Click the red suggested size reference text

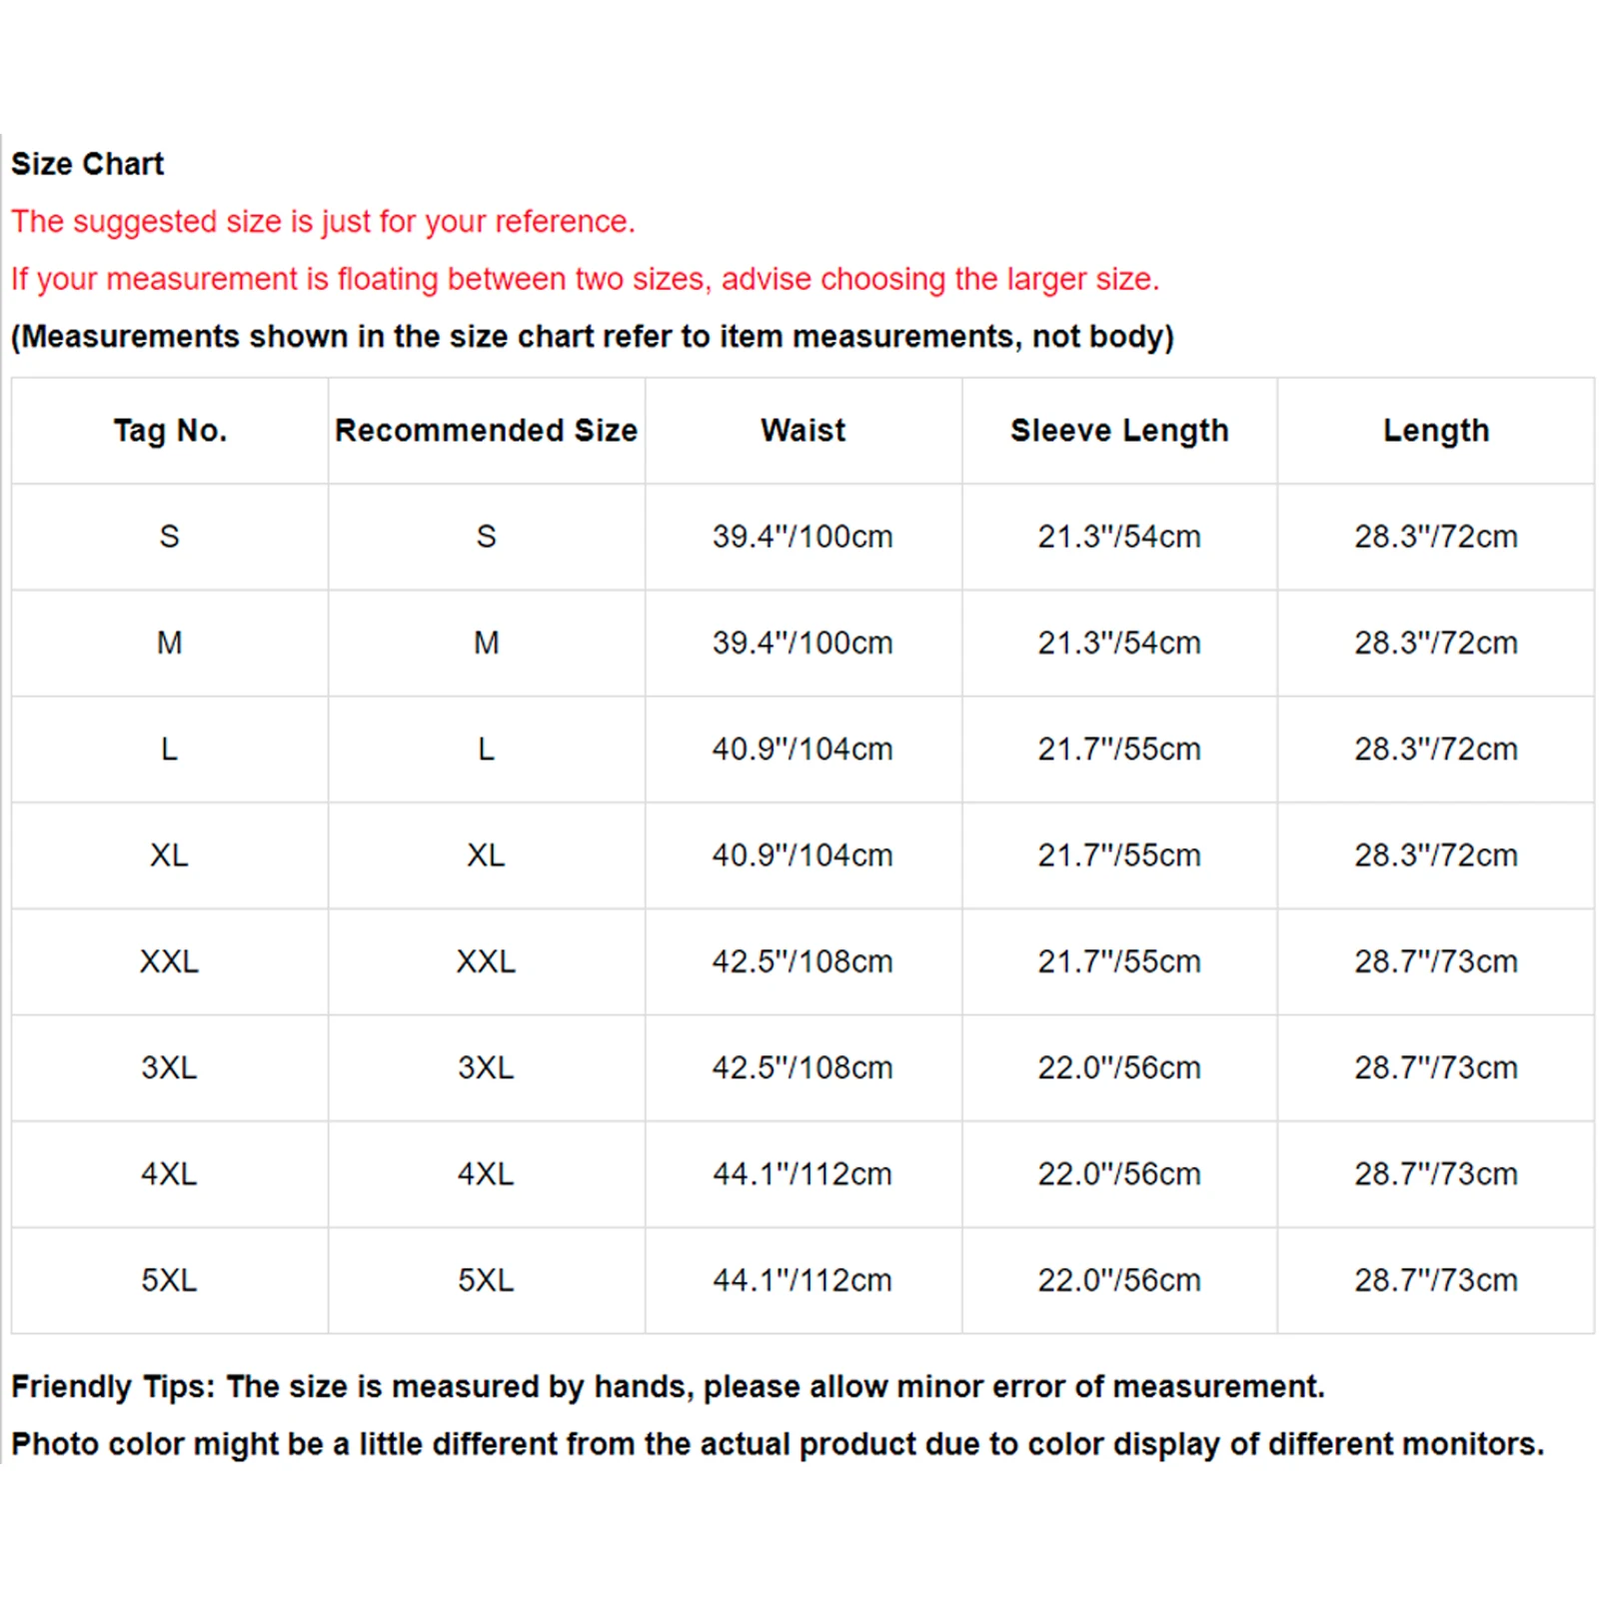[323, 221]
